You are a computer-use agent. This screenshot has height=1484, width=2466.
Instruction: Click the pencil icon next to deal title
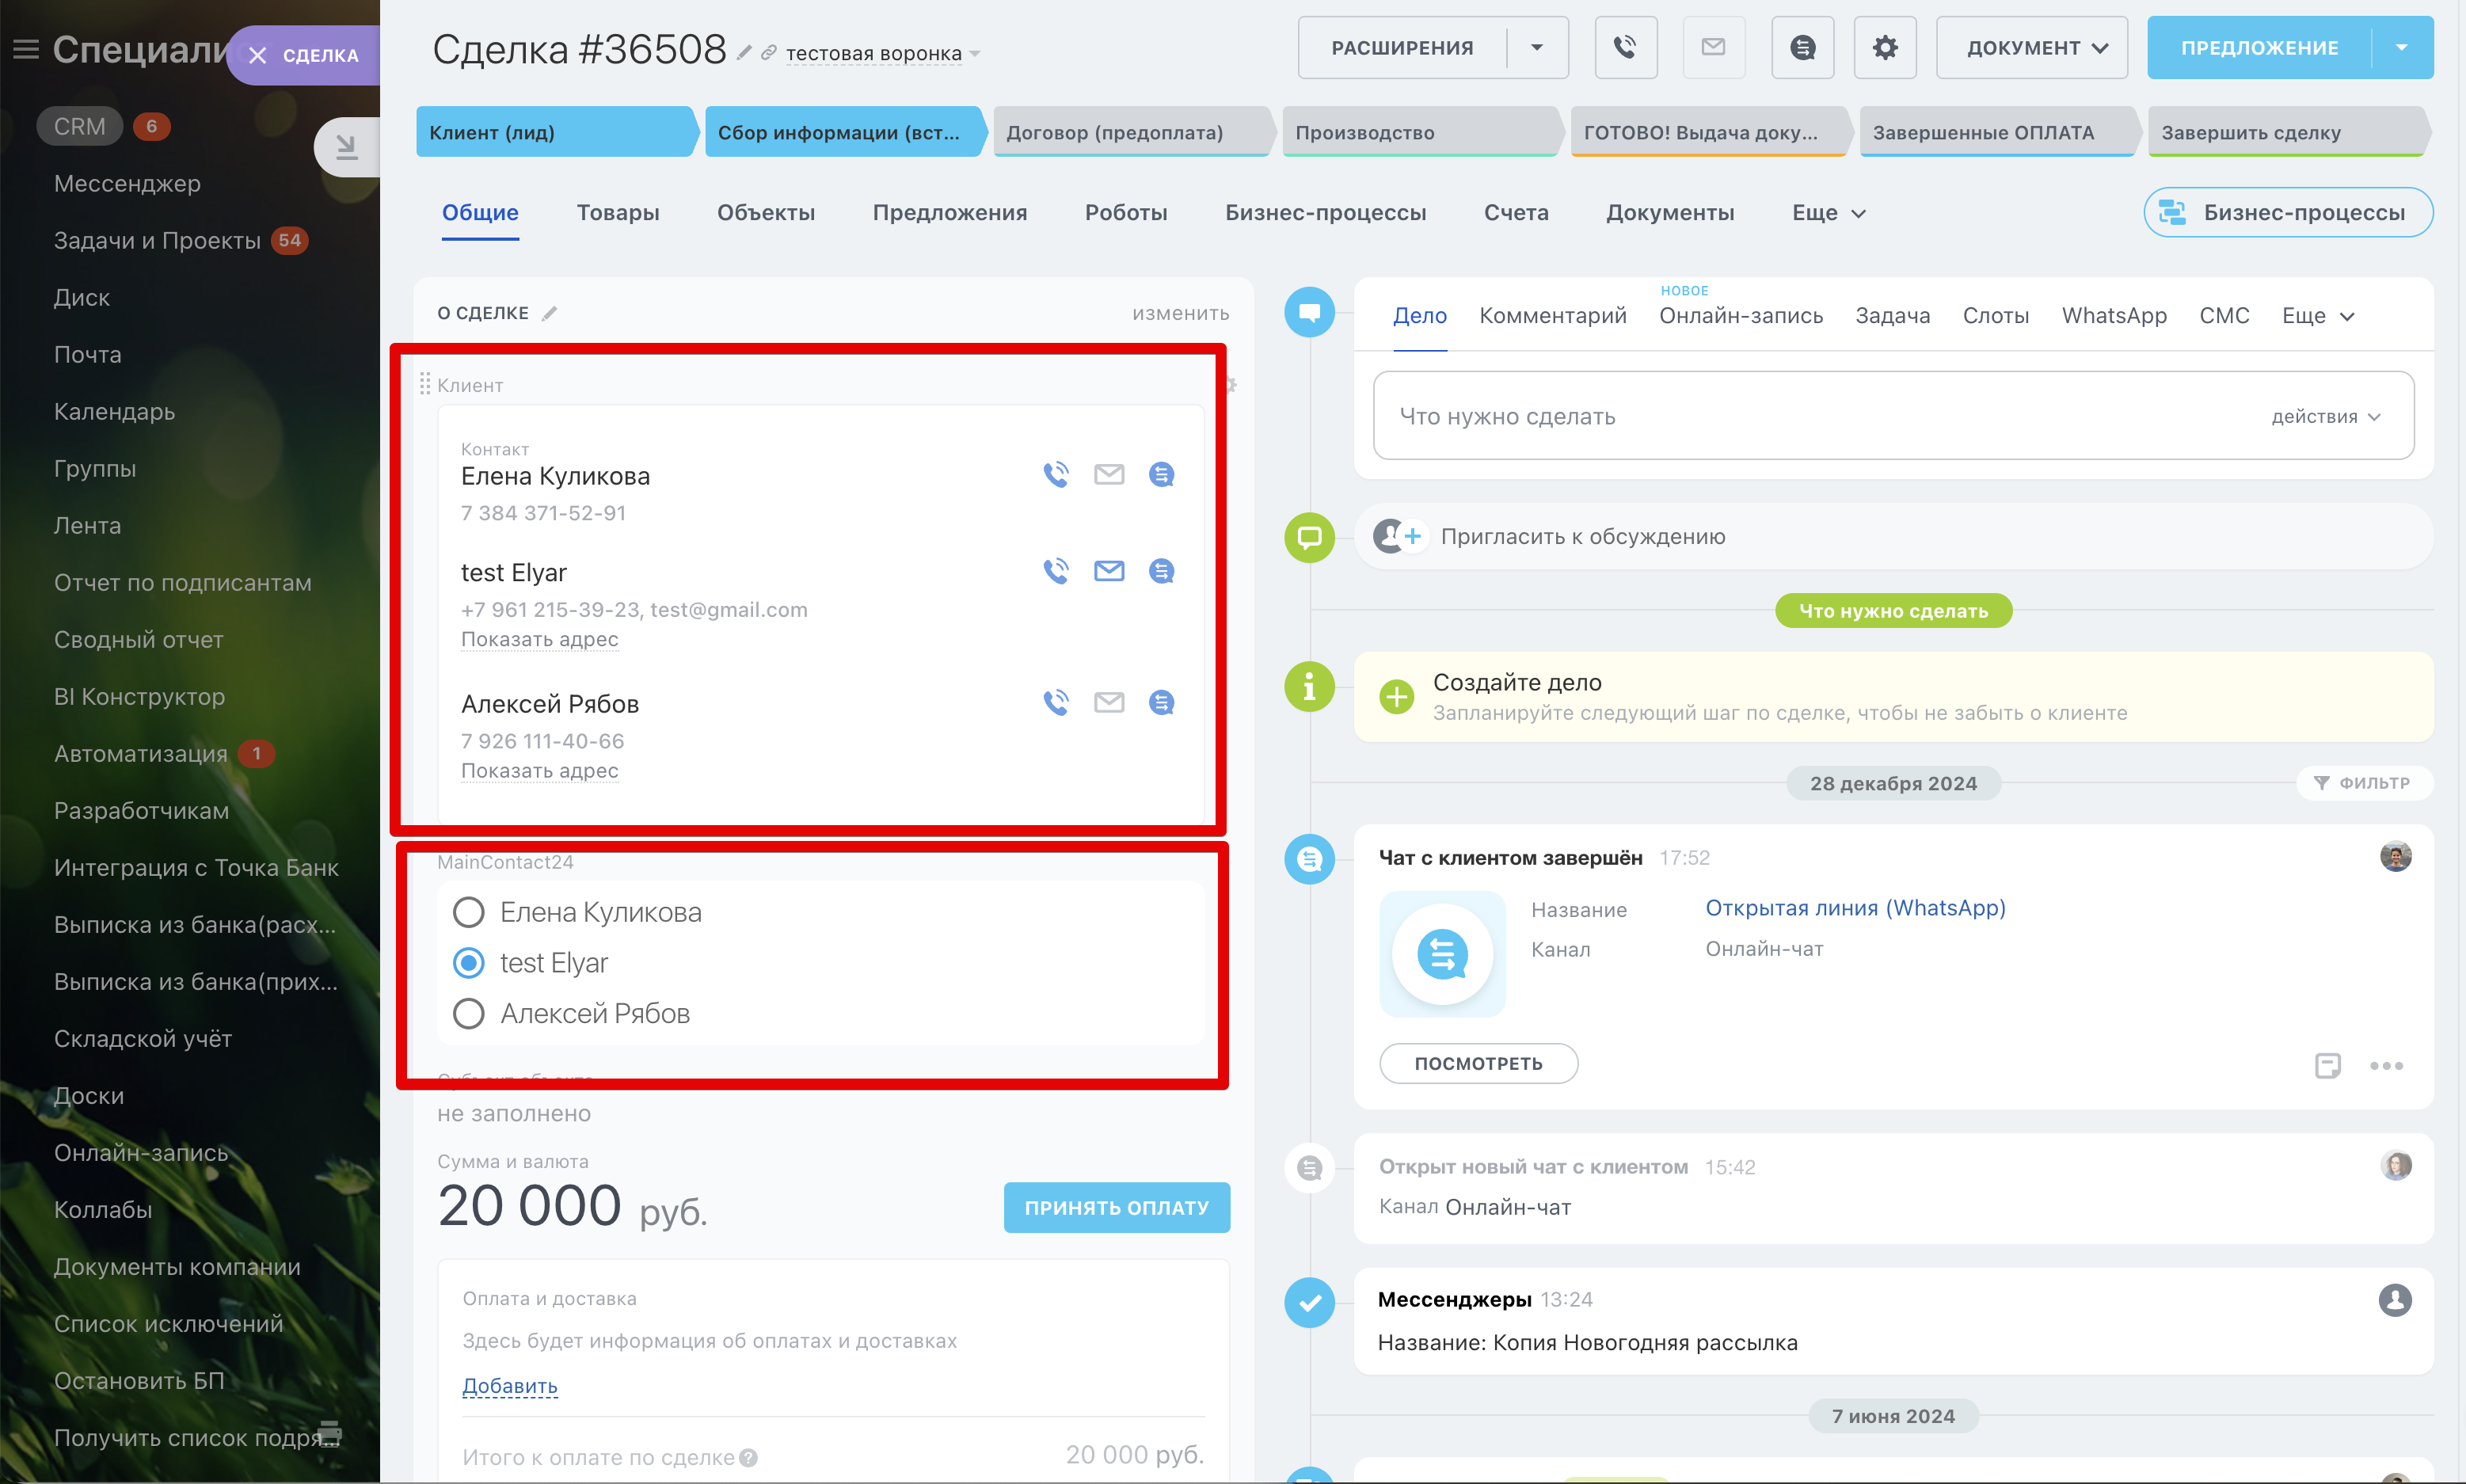point(744,53)
